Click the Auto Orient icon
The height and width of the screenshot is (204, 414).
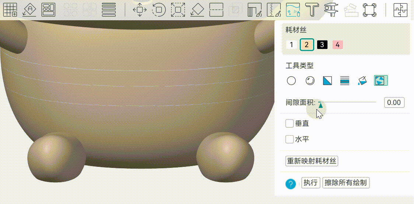click(x=29, y=10)
